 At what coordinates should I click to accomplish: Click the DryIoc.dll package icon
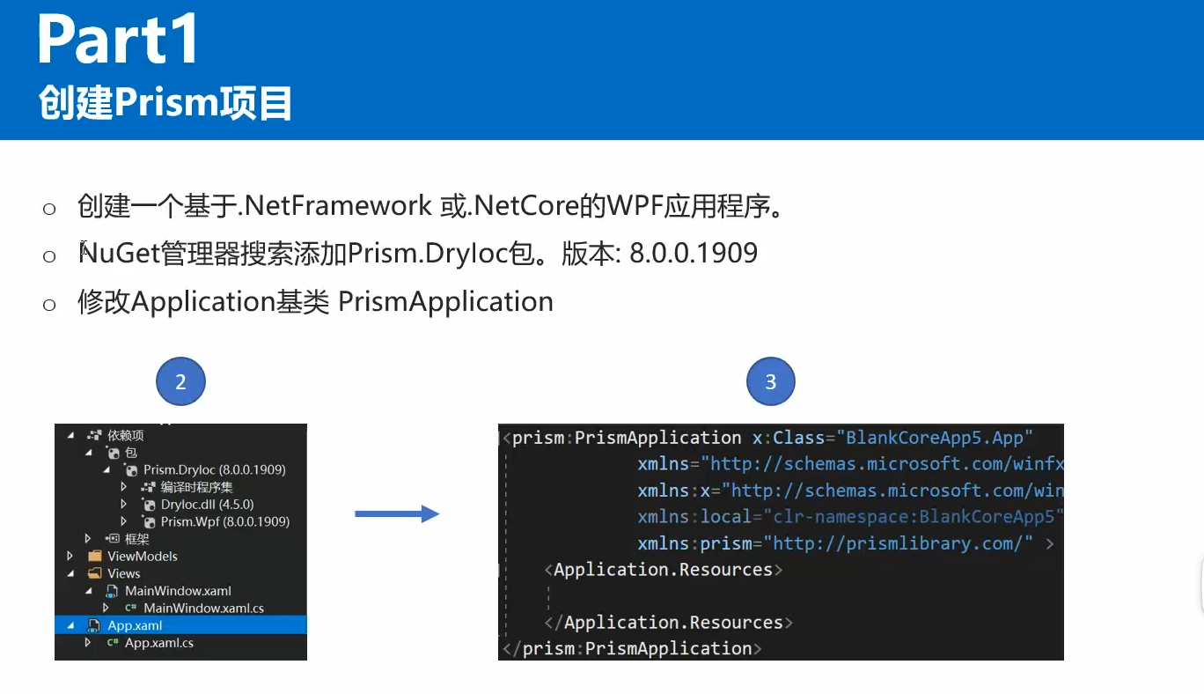click(148, 505)
